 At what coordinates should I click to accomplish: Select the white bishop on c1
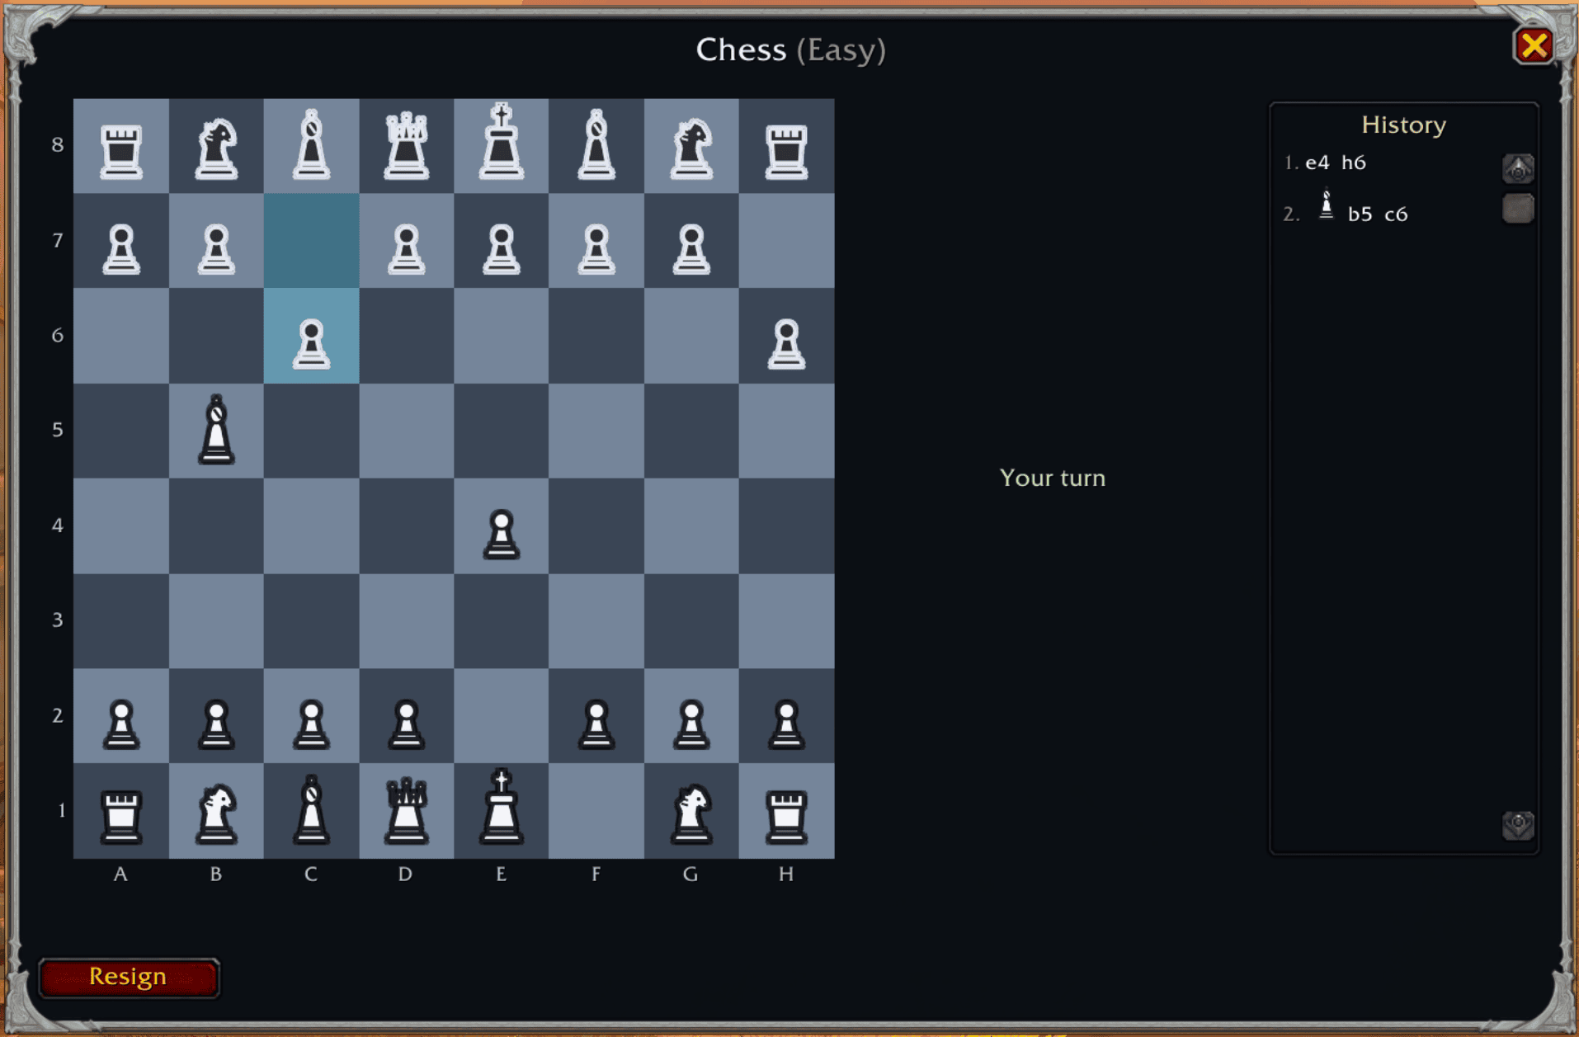click(311, 809)
